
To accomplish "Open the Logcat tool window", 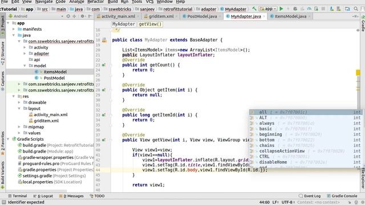I will pos(43,196).
